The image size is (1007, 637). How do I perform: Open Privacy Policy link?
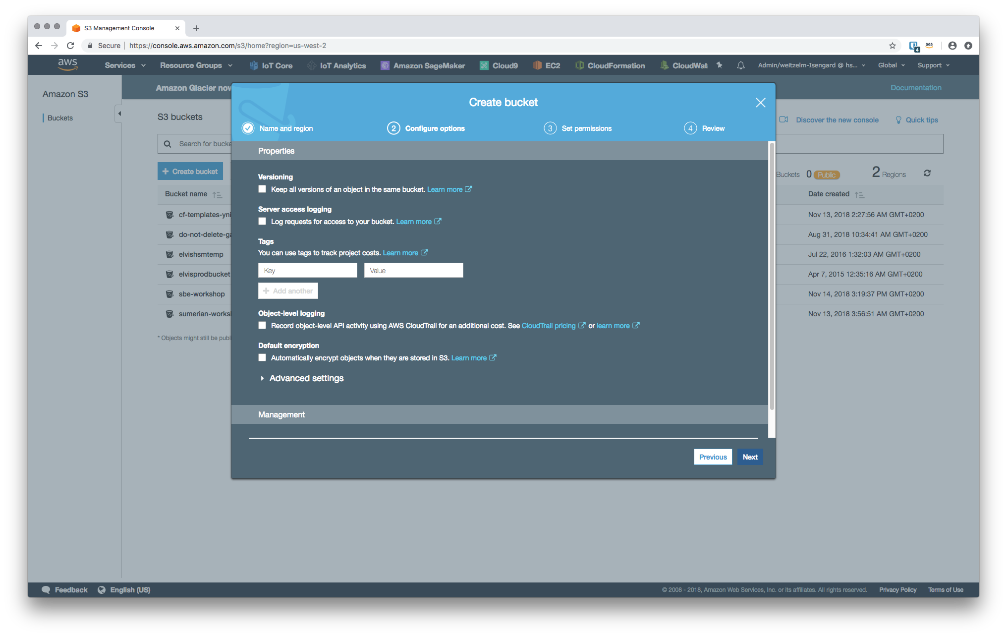(897, 590)
